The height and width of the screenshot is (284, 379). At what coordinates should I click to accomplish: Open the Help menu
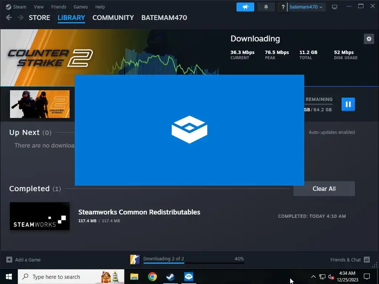(x=100, y=7)
